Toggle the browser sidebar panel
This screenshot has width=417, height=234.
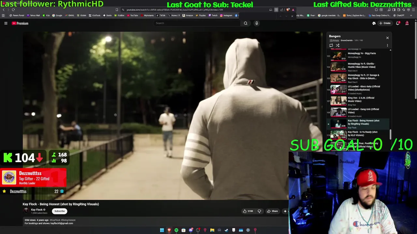tap(394, 10)
